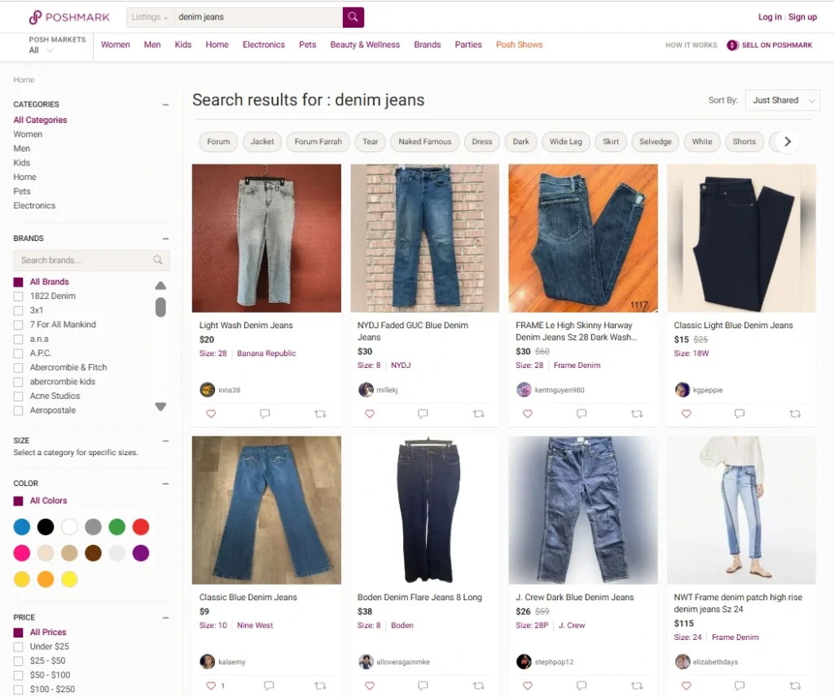This screenshot has width=834, height=697.
Task: Click the Log in link
Action: tap(769, 15)
